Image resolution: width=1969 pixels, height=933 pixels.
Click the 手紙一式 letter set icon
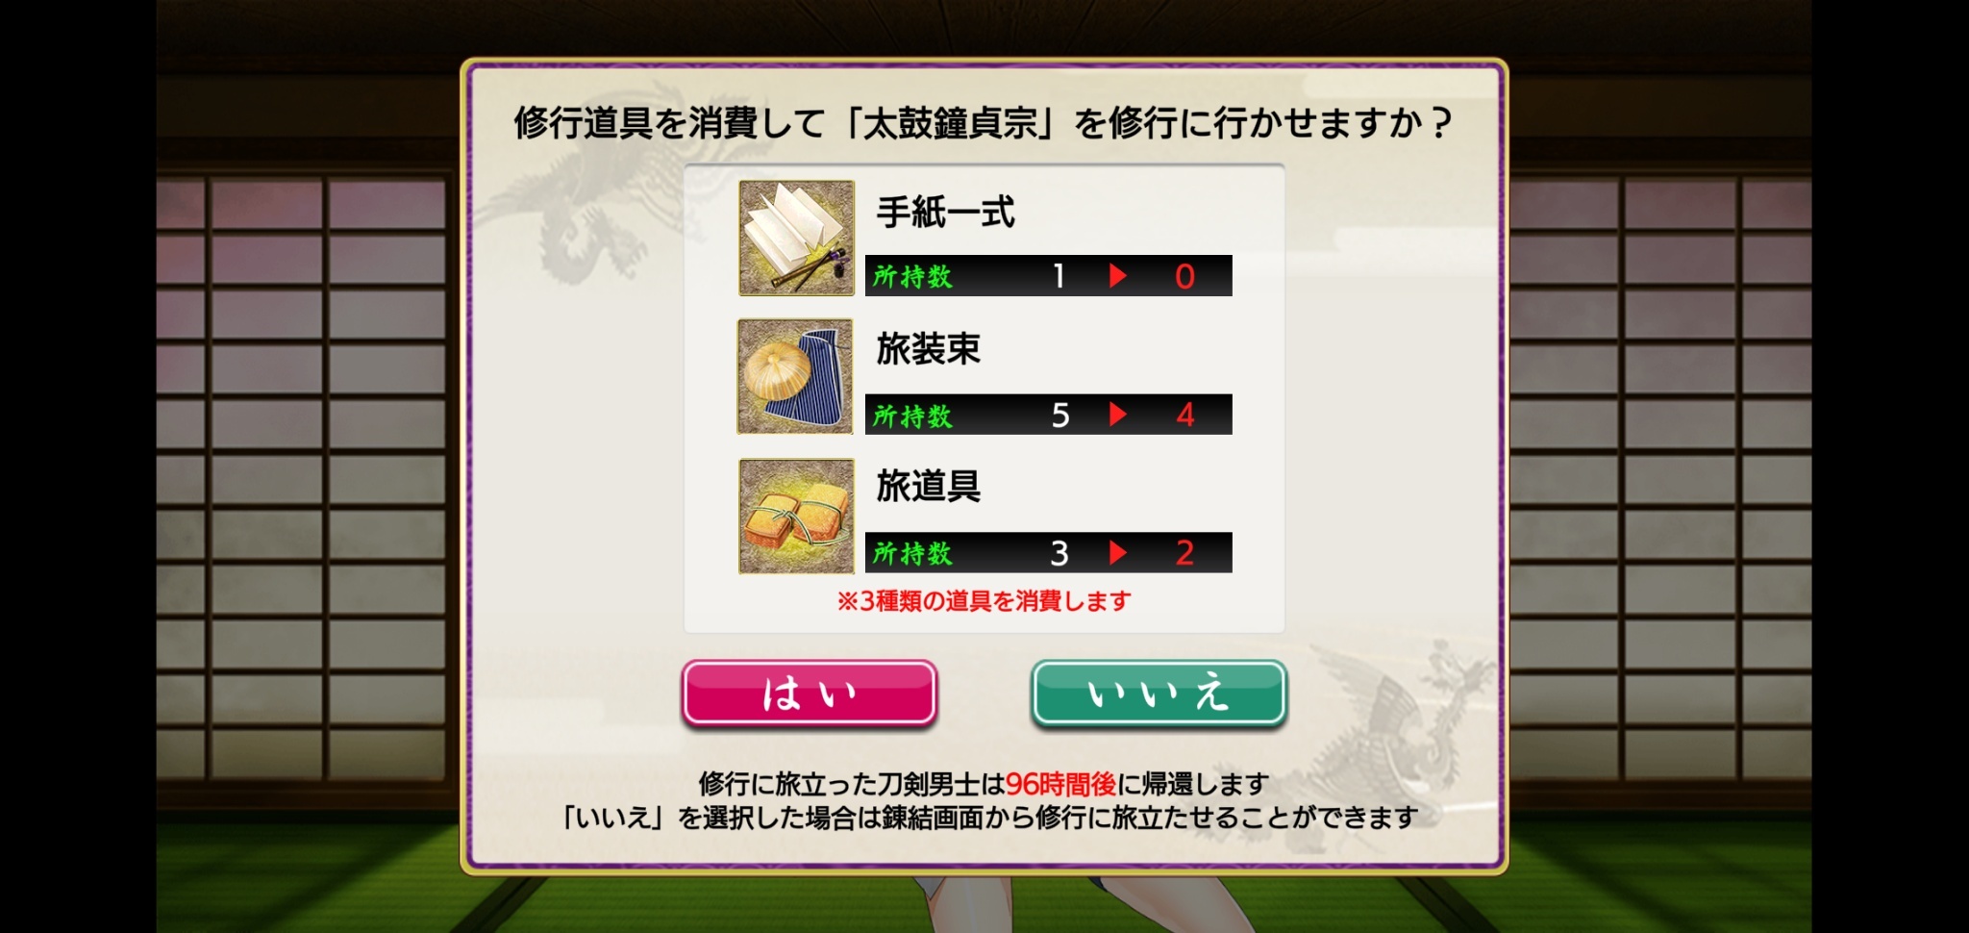click(x=796, y=238)
